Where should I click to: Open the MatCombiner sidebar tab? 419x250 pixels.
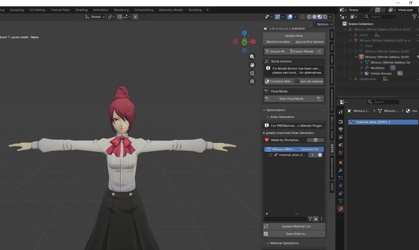click(x=332, y=168)
